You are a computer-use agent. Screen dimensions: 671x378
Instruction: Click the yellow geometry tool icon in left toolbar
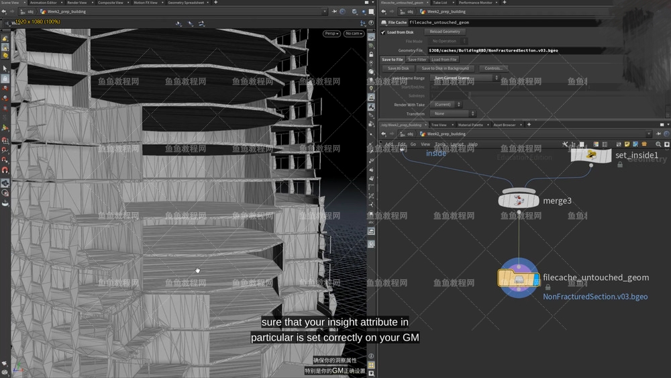point(5,55)
